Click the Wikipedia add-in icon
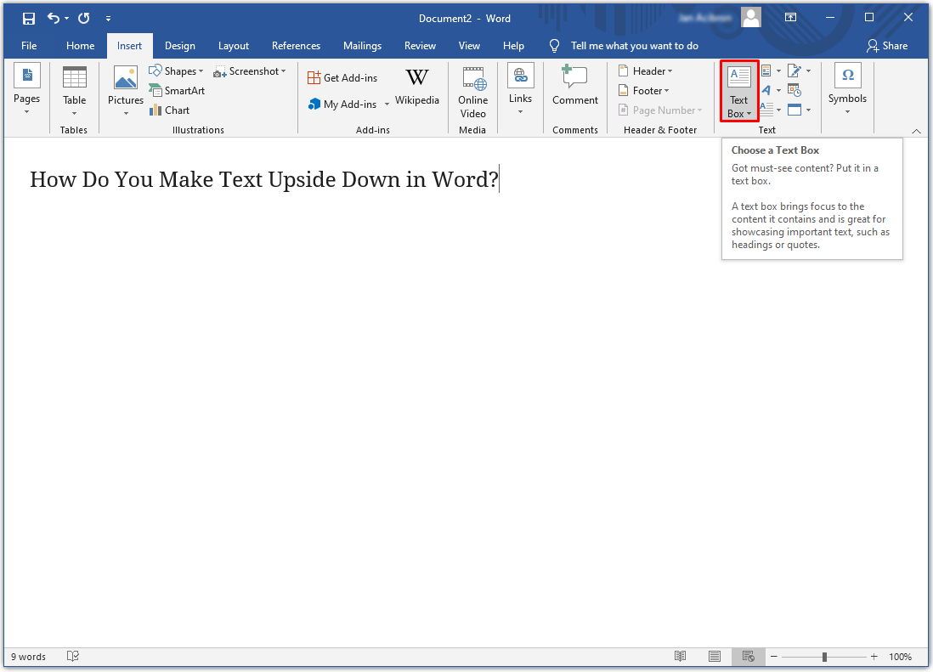This screenshot has height=672, width=933. (416, 88)
